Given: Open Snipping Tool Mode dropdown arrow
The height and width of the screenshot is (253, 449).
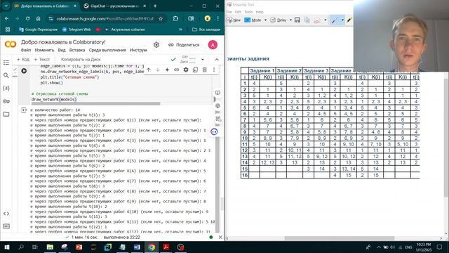Looking at the screenshot, I should tap(265, 20).
